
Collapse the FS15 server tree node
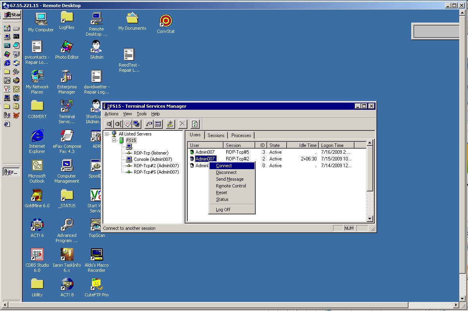coord(114,140)
